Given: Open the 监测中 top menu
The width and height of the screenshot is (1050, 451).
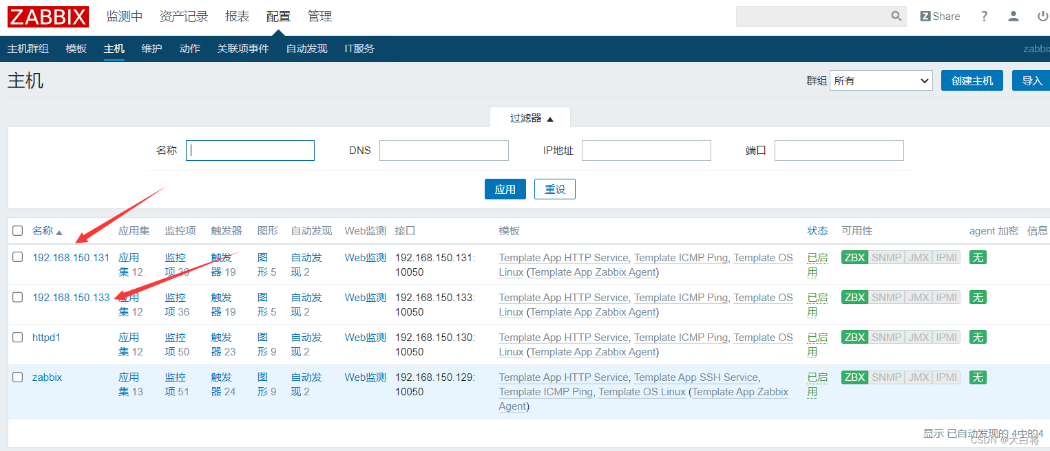Looking at the screenshot, I should click(124, 16).
